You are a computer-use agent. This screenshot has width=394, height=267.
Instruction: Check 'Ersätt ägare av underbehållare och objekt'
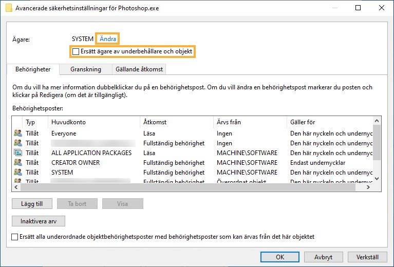tap(76, 51)
